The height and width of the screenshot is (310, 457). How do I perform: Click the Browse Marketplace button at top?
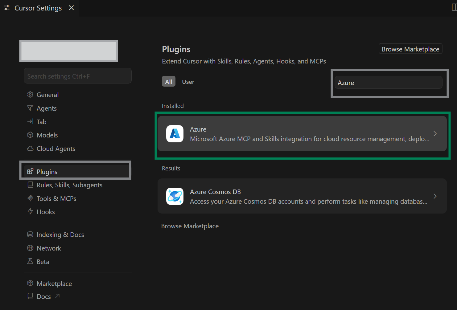pos(410,49)
